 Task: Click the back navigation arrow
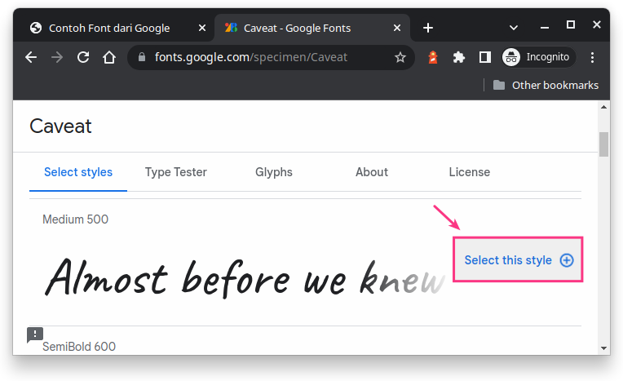pyautogui.click(x=31, y=57)
